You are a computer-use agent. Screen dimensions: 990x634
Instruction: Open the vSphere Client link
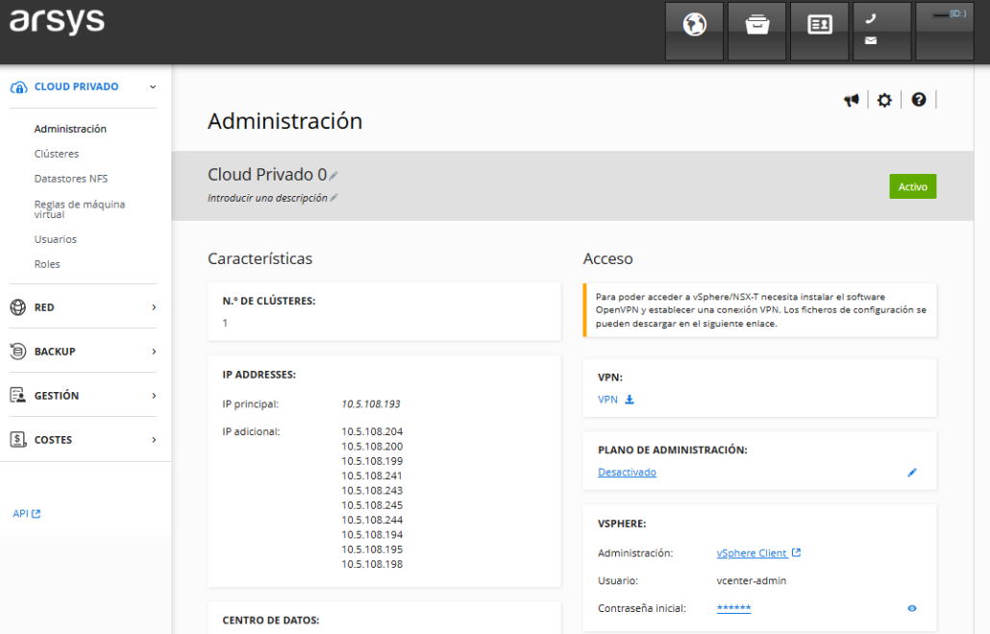752,553
